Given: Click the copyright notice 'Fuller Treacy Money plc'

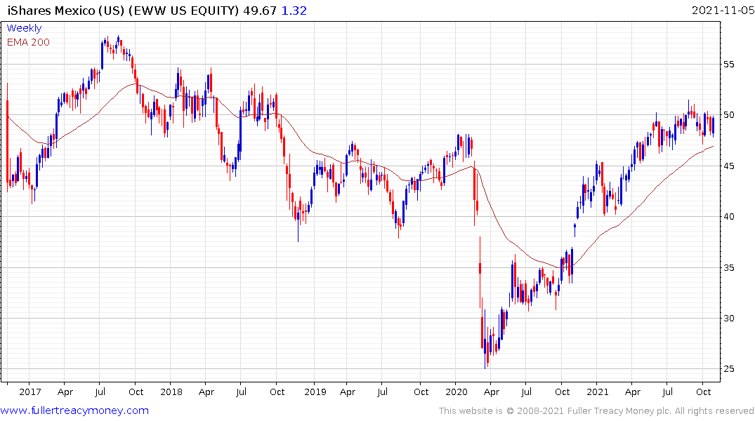Looking at the screenshot, I should point(619,411).
